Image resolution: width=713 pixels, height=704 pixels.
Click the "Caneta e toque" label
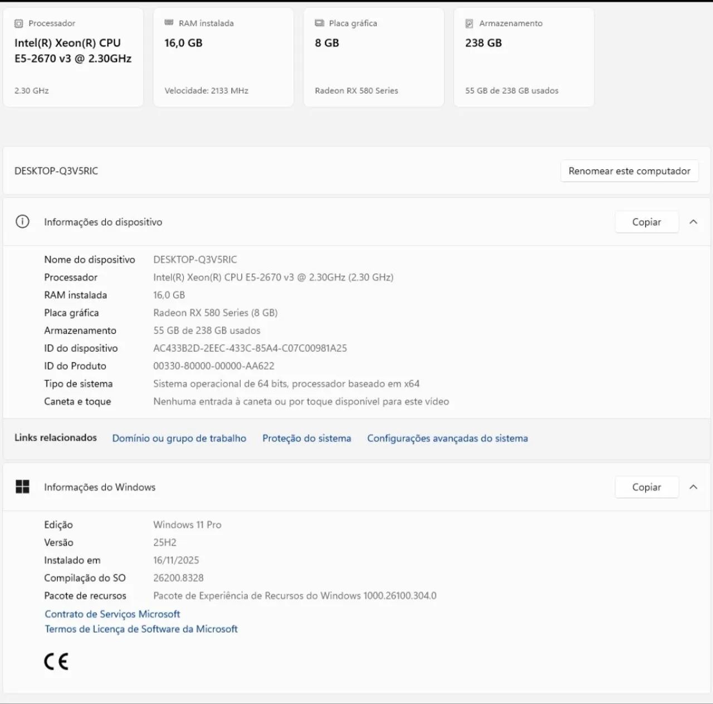pyautogui.click(x=77, y=402)
